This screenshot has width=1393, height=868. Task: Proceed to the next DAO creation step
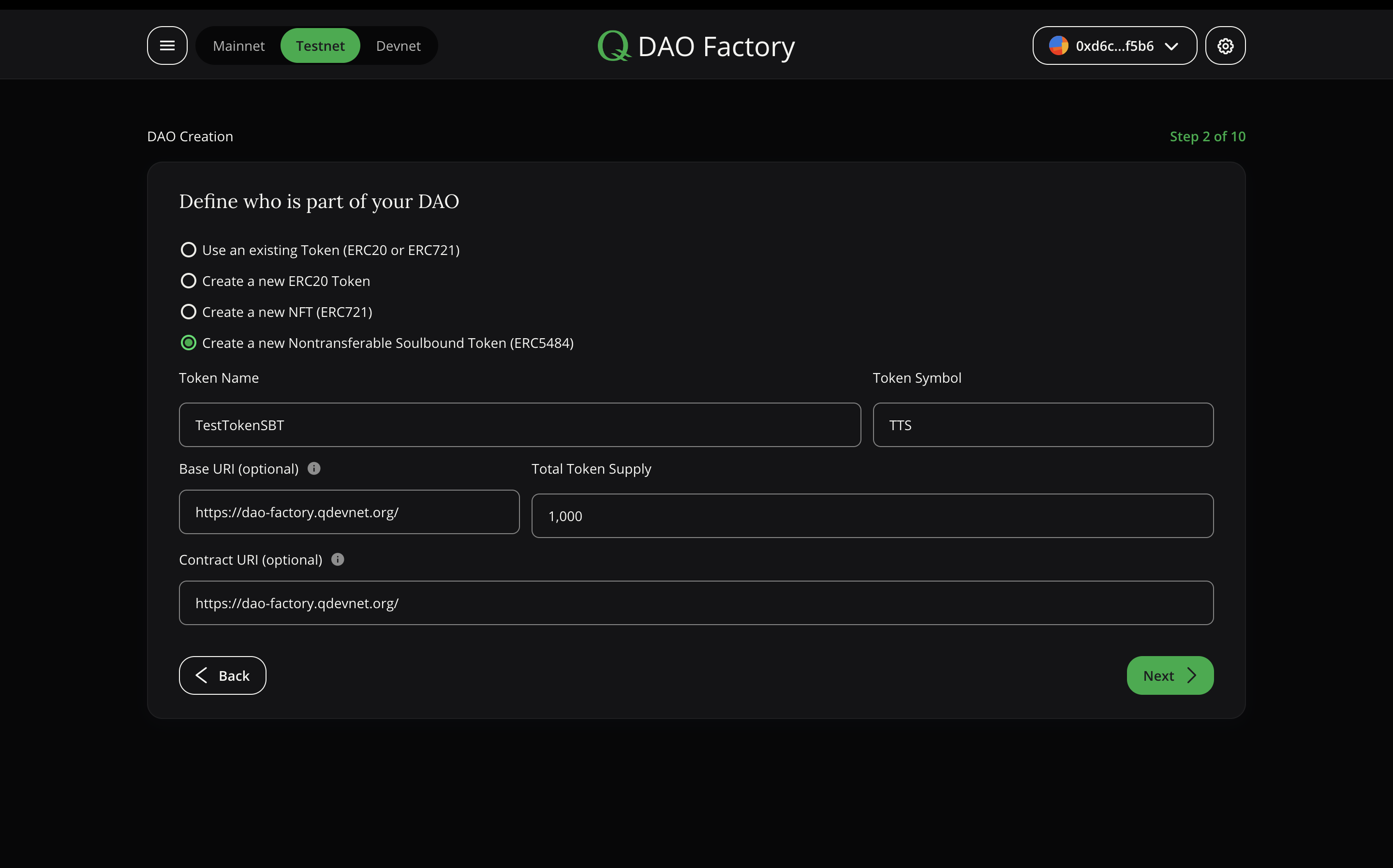pyautogui.click(x=1169, y=675)
